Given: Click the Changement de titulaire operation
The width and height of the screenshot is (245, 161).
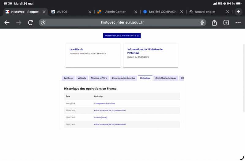Looking at the screenshot, I should click(x=104, y=103).
